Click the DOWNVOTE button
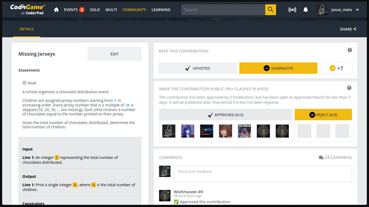The height and width of the screenshot is (207, 369). [x=278, y=68]
